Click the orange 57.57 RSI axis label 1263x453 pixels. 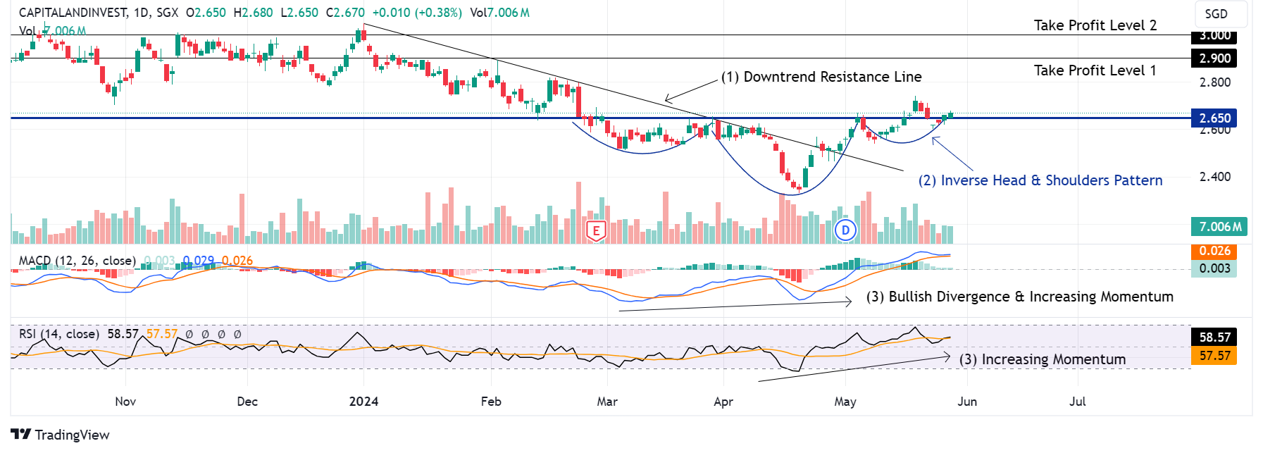click(1214, 356)
